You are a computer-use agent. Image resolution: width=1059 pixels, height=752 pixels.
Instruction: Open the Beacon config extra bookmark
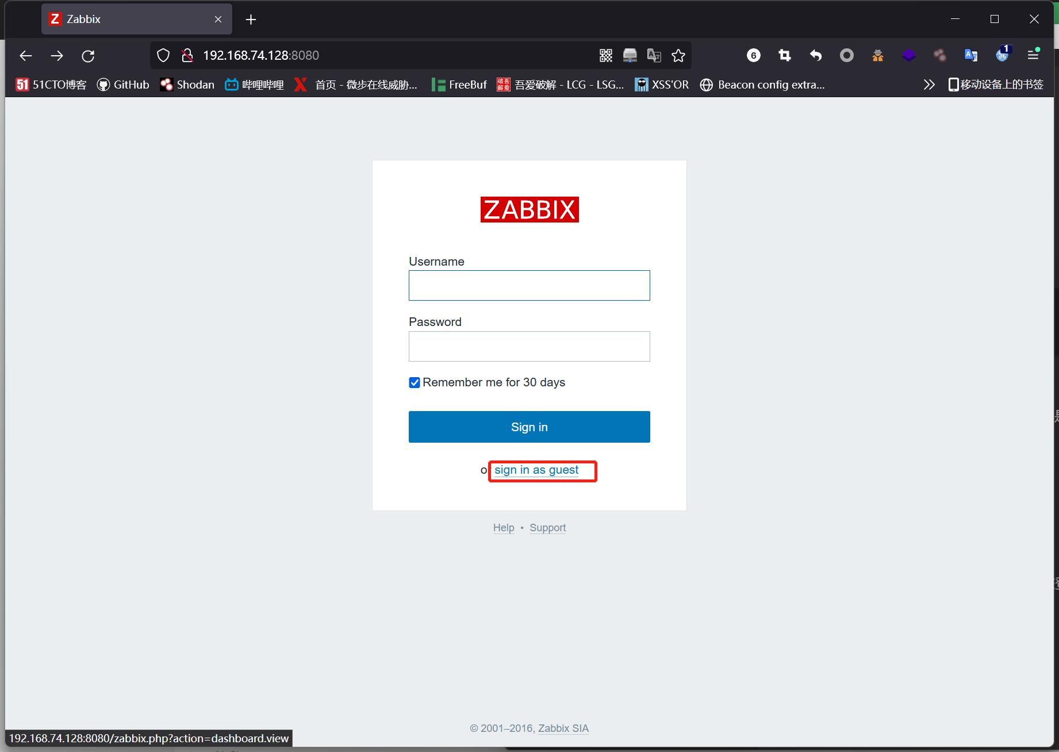pos(762,85)
